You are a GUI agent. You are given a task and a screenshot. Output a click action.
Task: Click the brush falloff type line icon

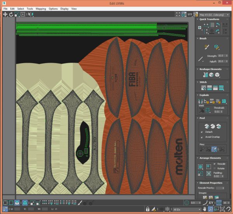[x=201, y=59]
